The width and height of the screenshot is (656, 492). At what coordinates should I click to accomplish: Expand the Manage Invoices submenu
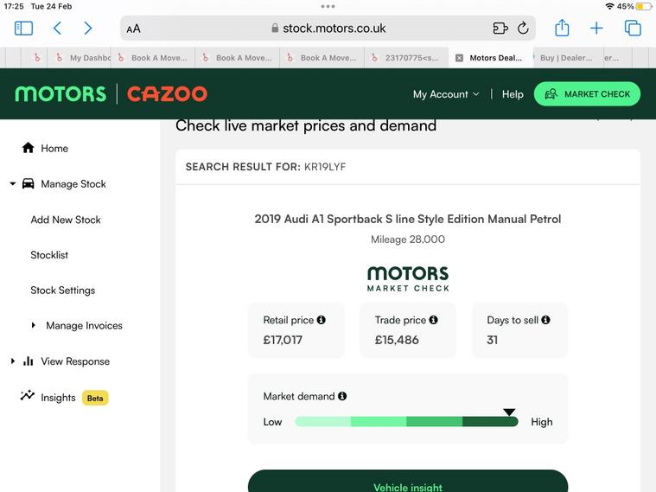[34, 326]
